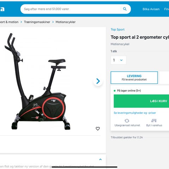The width and height of the screenshot is (169, 169).
Task: Add product to favorites with heart icon
Action: [x=98, y=129]
